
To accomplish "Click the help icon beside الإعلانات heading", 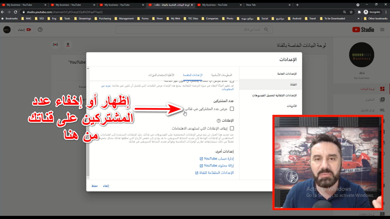I will tap(218, 121).
